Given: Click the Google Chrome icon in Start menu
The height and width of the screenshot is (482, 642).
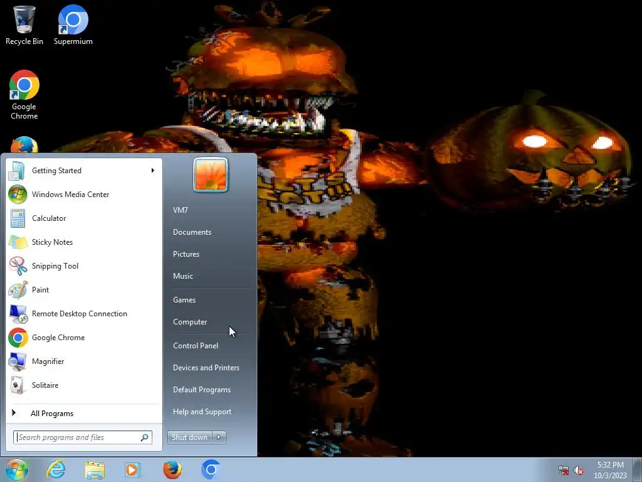Looking at the screenshot, I should tap(18, 338).
